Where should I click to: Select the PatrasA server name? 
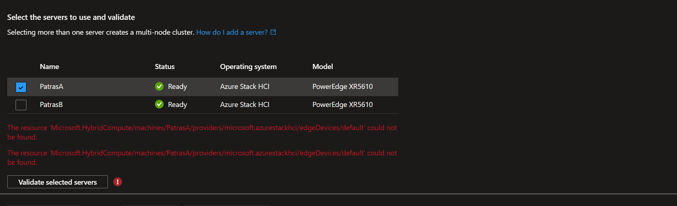click(51, 86)
